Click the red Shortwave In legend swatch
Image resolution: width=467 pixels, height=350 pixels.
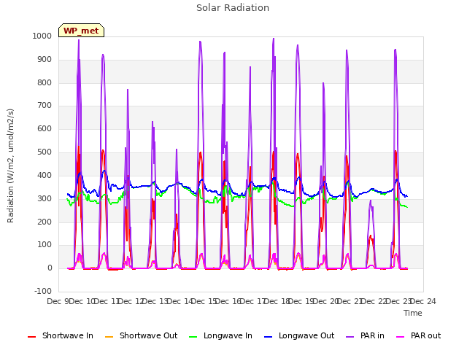31,337
